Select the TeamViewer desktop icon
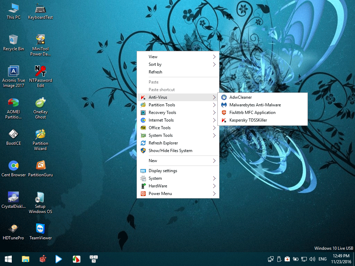Image resolution: width=355 pixels, height=266 pixels. 40,231
